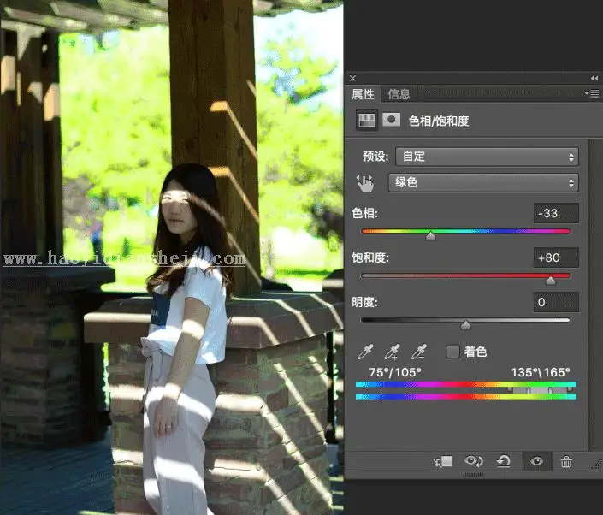Image resolution: width=603 pixels, height=515 pixels.
Task: Open the 绿色 color channel dropdown
Action: [483, 182]
